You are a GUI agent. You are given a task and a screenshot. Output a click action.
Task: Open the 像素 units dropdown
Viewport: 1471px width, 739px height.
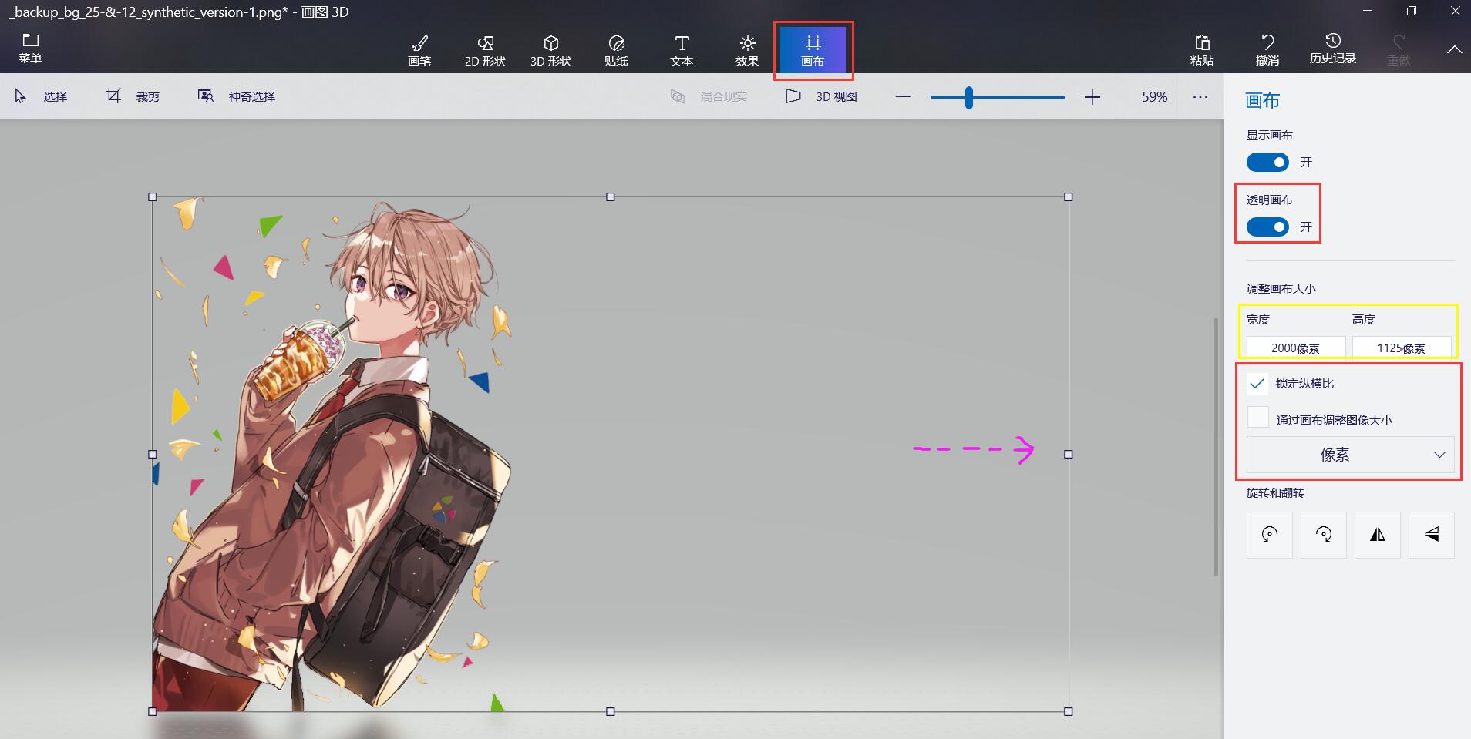[x=1350, y=455]
